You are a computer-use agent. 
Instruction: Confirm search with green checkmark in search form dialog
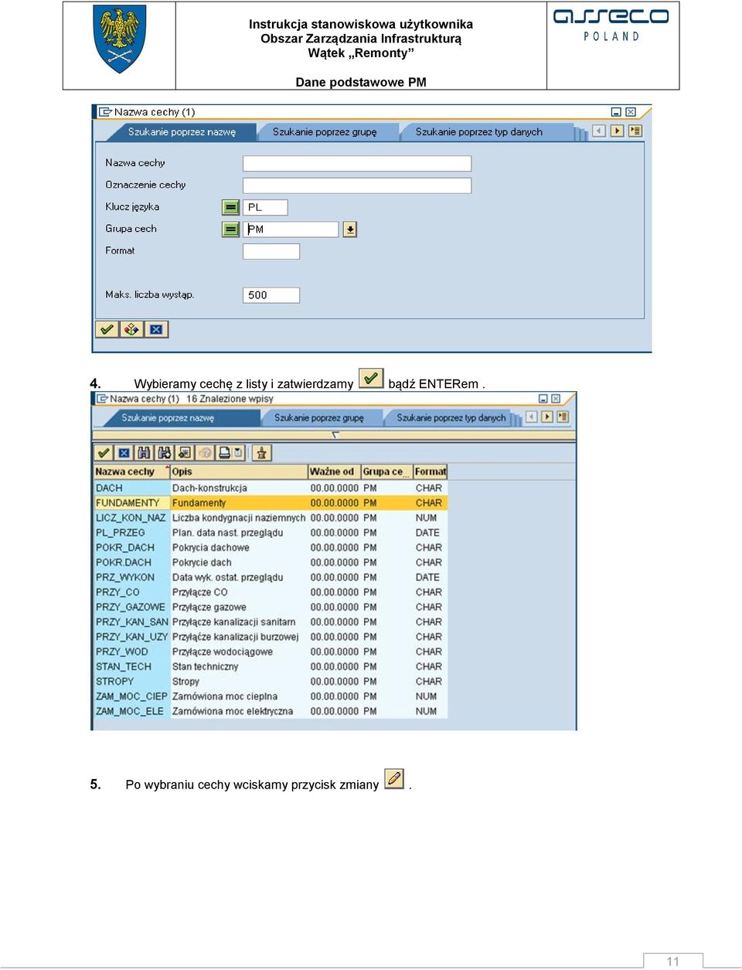(x=107, y=330)
